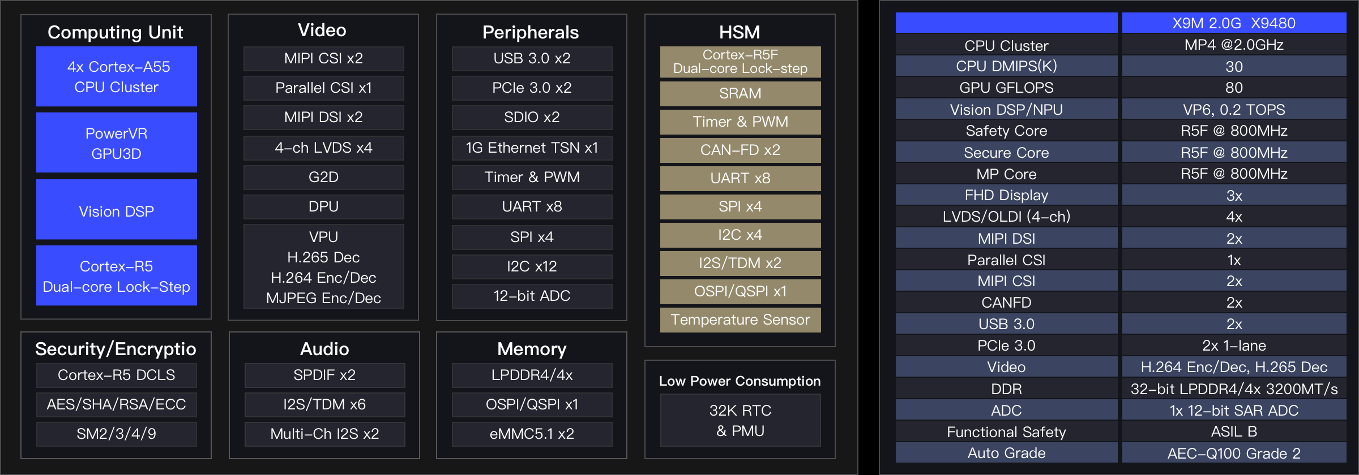This screenshot has width=1359, height=475.
Task: Click the ASIL B cell
Action: pos(1234,431)
